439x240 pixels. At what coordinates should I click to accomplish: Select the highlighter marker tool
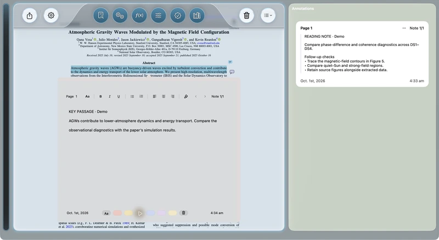click(x=186, y=96)
